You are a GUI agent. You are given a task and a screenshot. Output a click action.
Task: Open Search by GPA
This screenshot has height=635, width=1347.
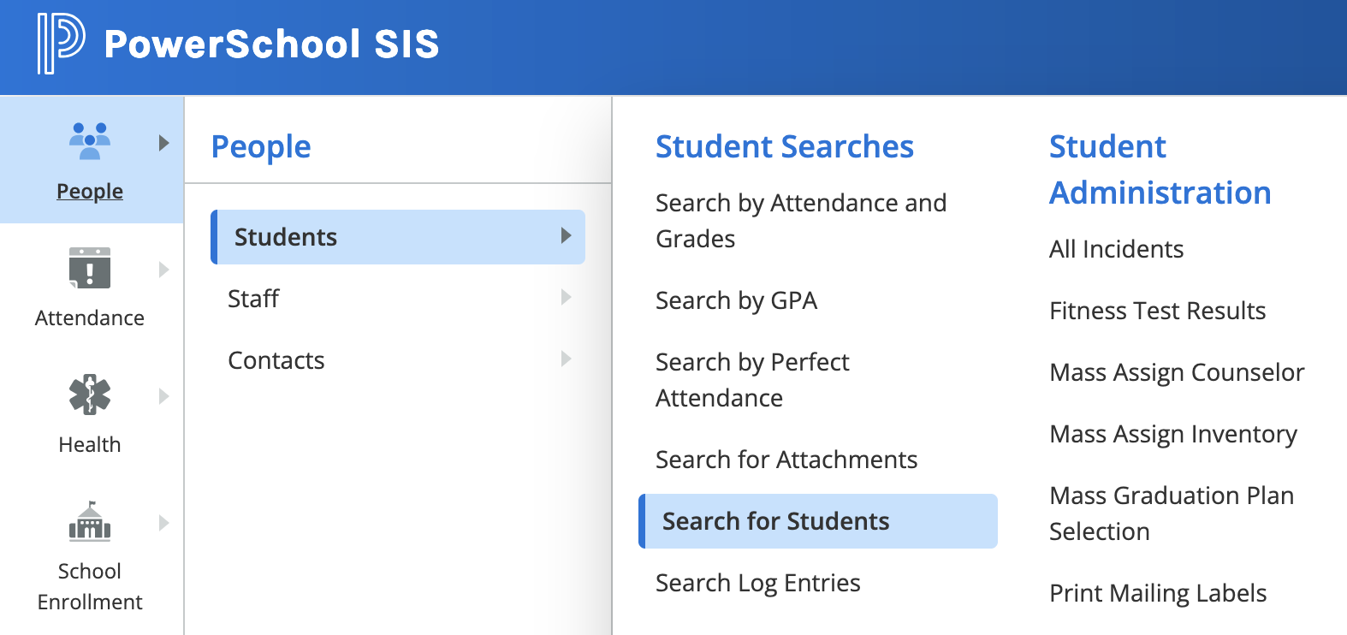(x=736, y=300)
